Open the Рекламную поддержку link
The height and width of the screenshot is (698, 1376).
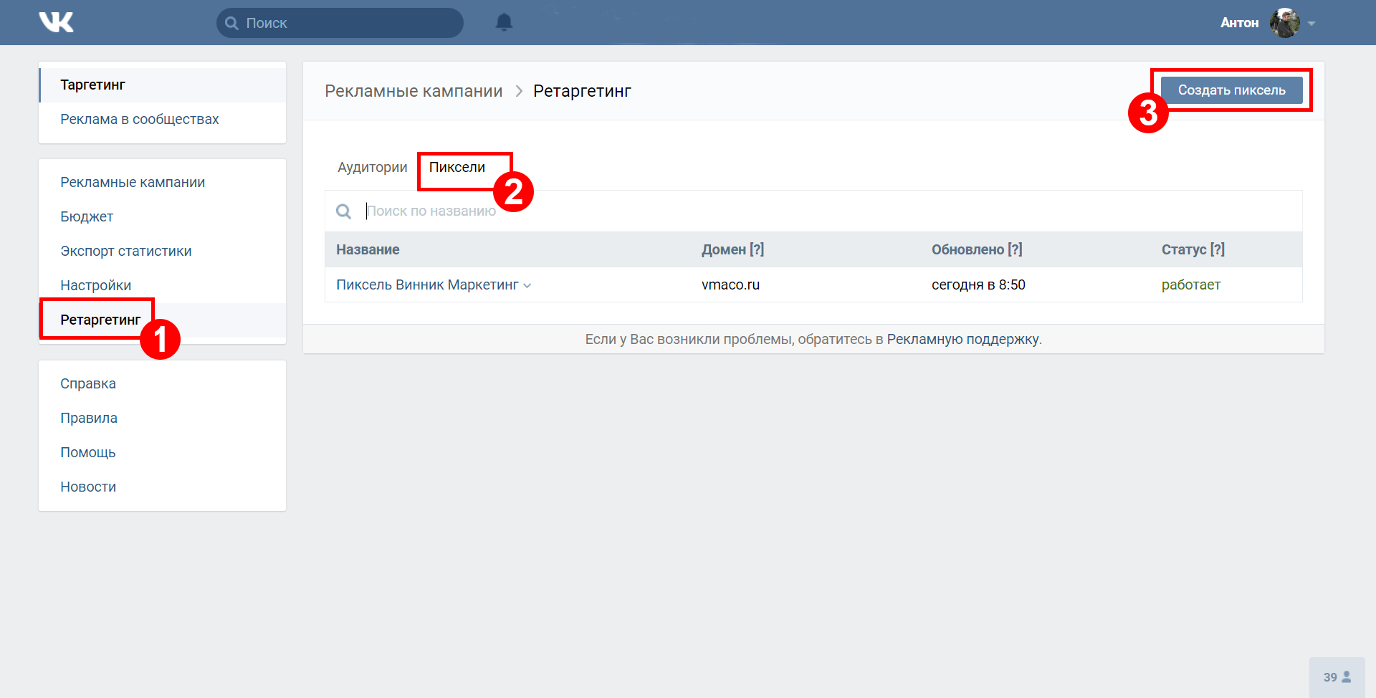[962, 339]
